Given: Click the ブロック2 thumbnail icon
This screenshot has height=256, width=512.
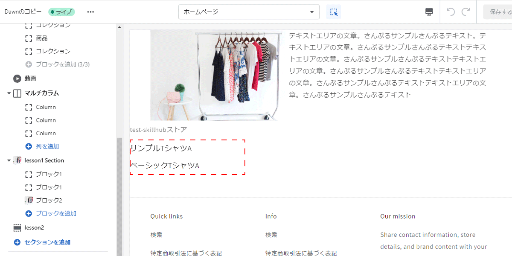Looking at the screenshot, I should [x=29, y=200].
